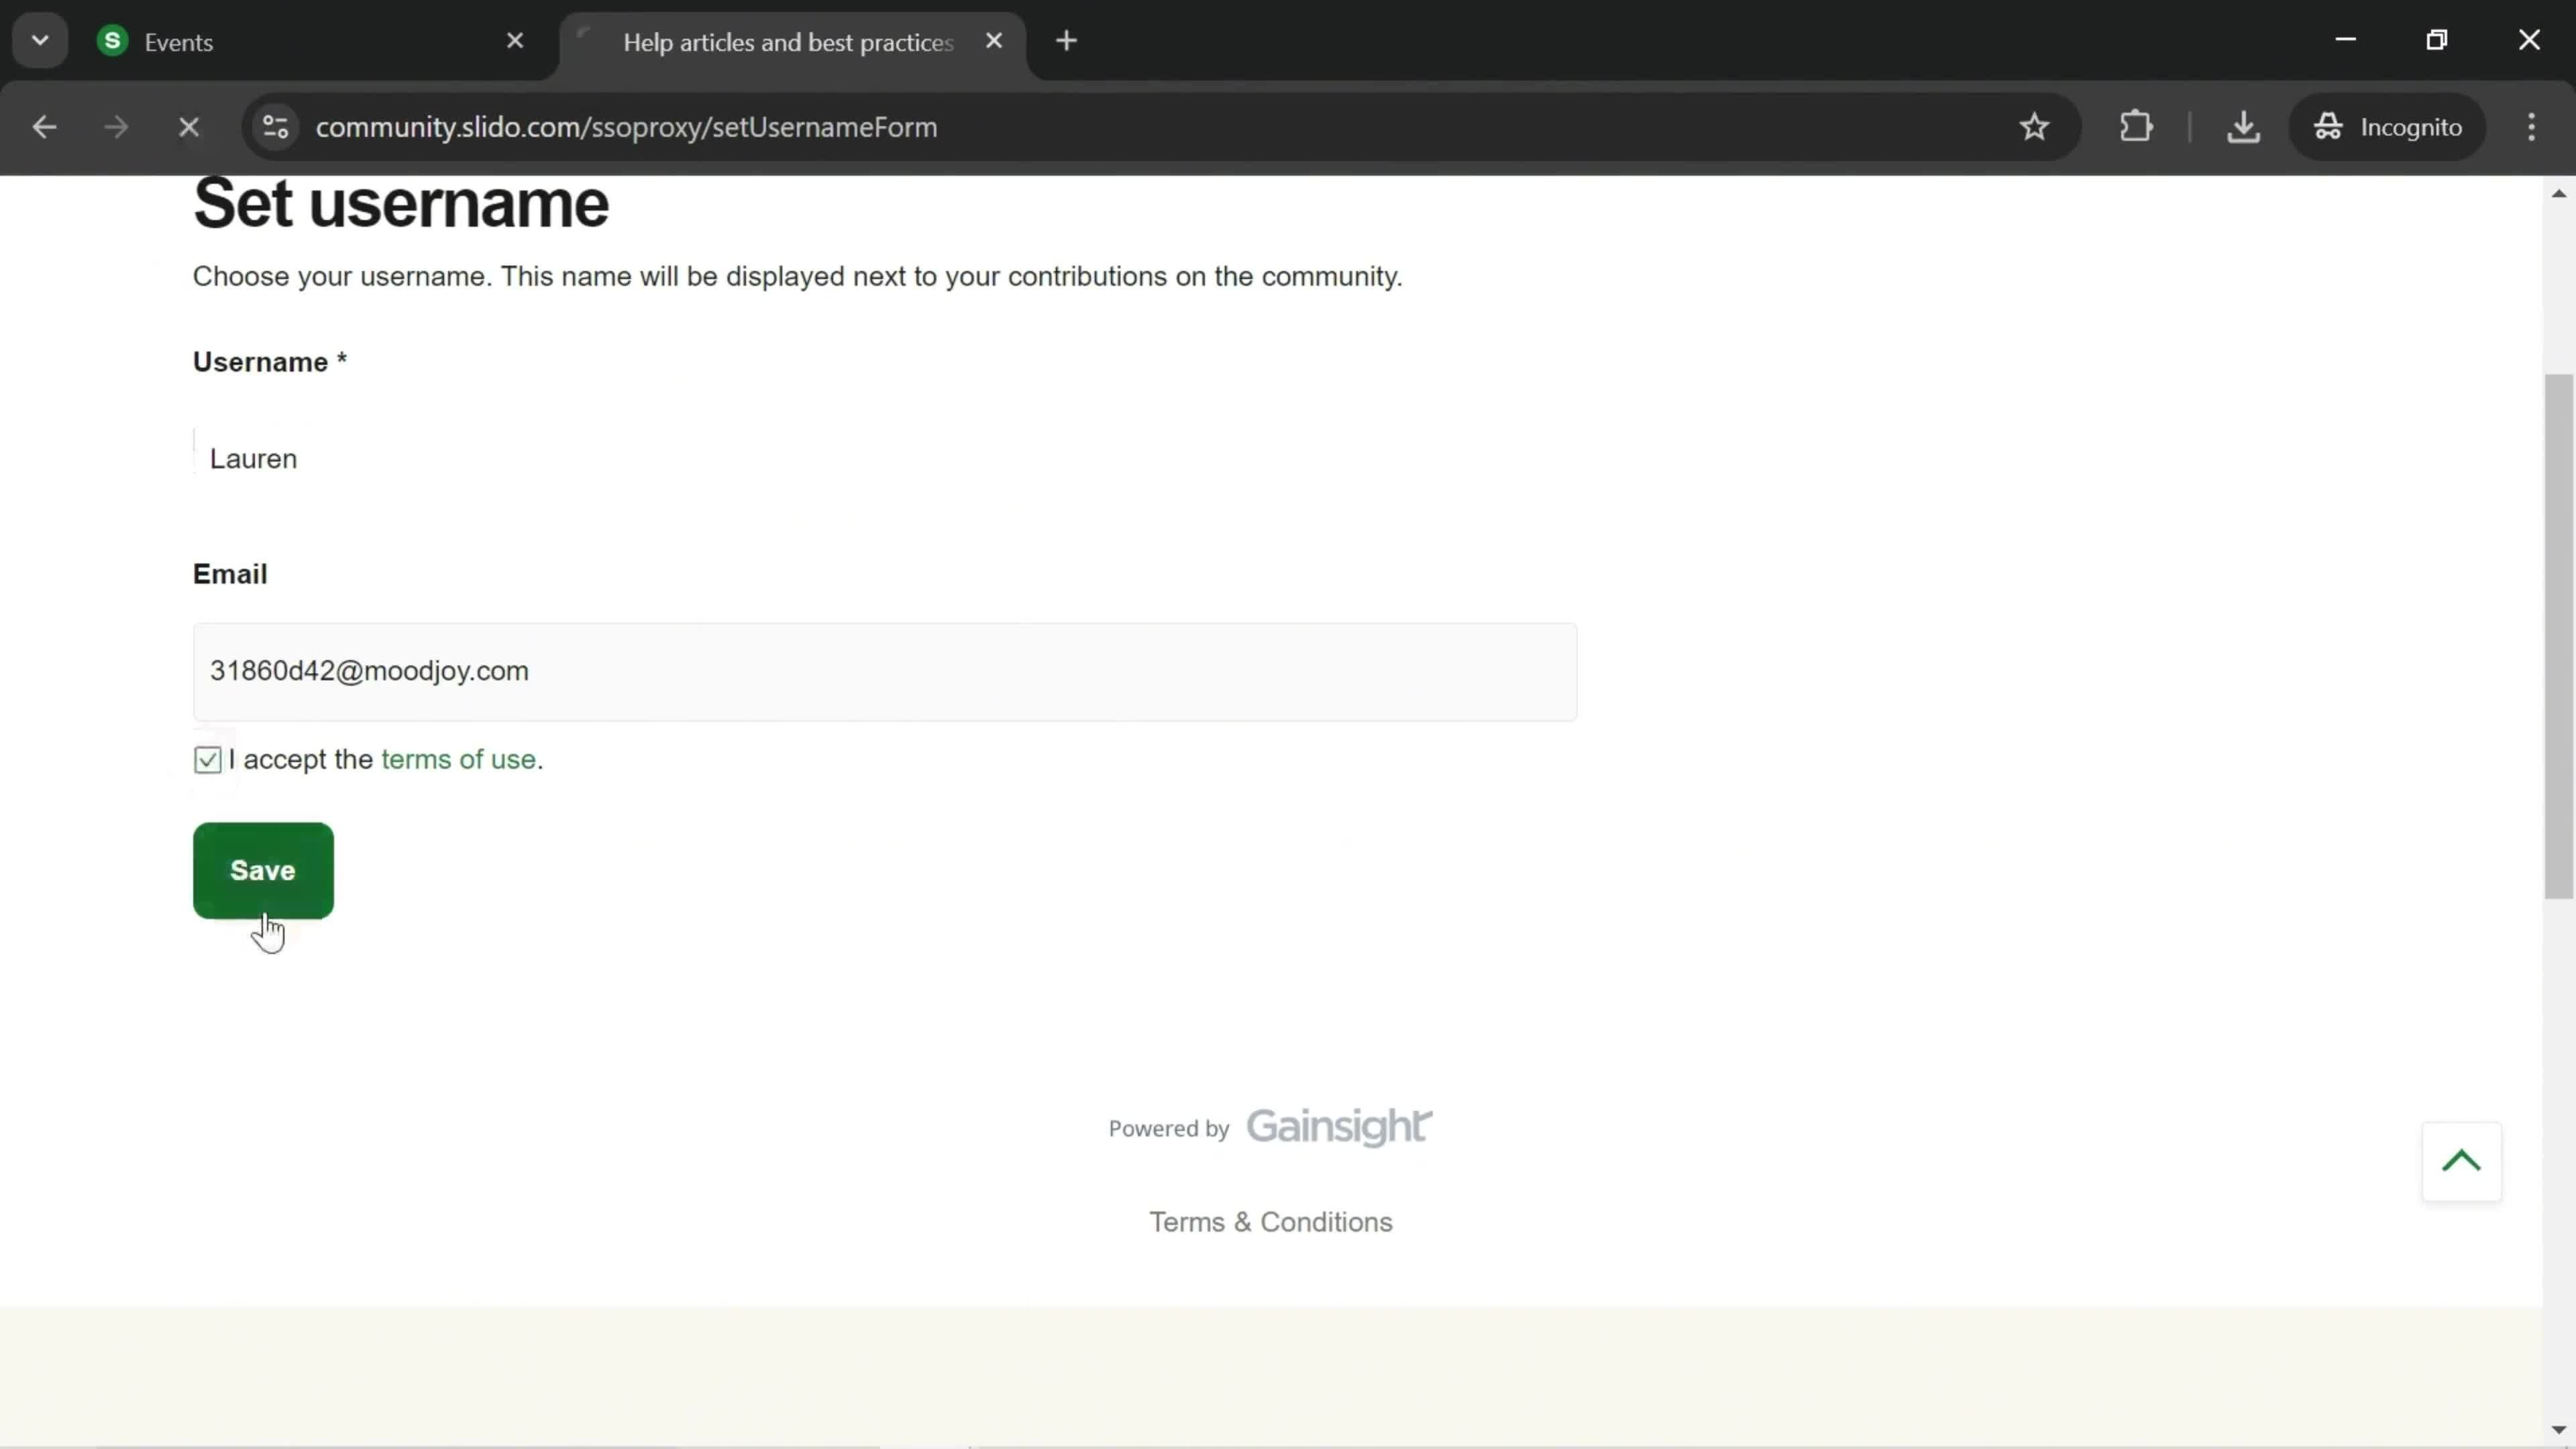Screen dimensions: 2576x1449
Task: Click the Gainsight logo in the footer
Action: pos(1339,1127)
